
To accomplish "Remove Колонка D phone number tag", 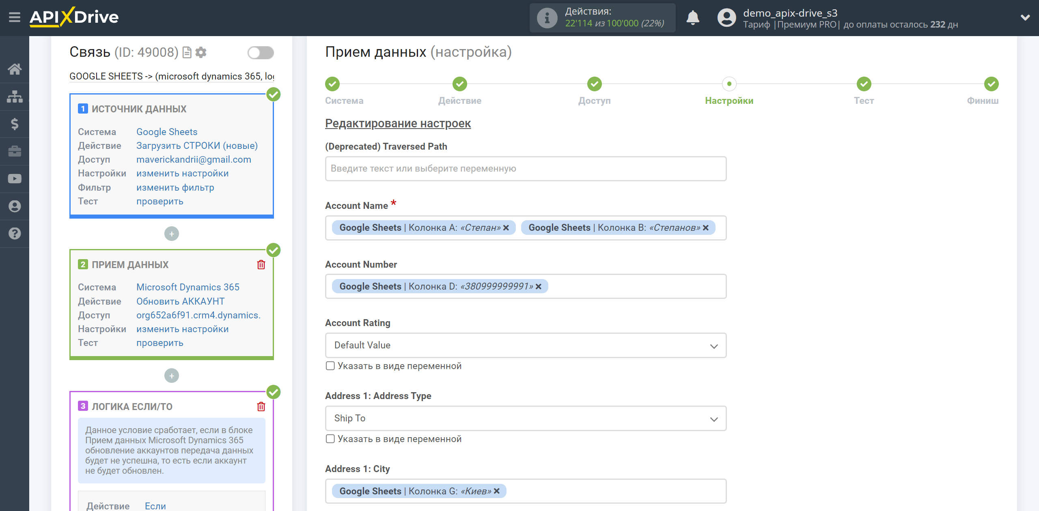I will pos(539,287).
